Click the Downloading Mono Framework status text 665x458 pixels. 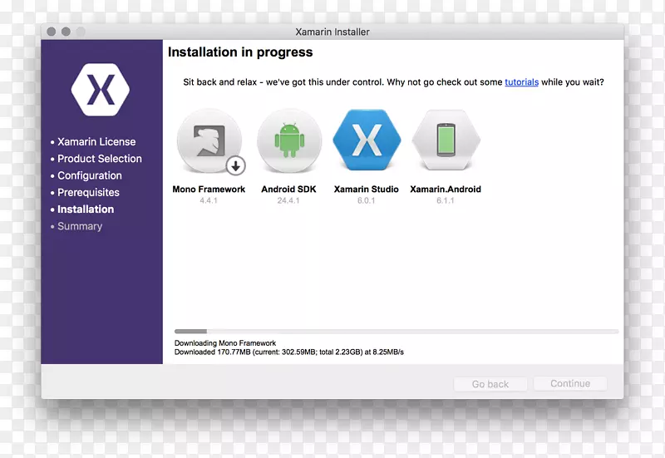(x=225, y=343)
